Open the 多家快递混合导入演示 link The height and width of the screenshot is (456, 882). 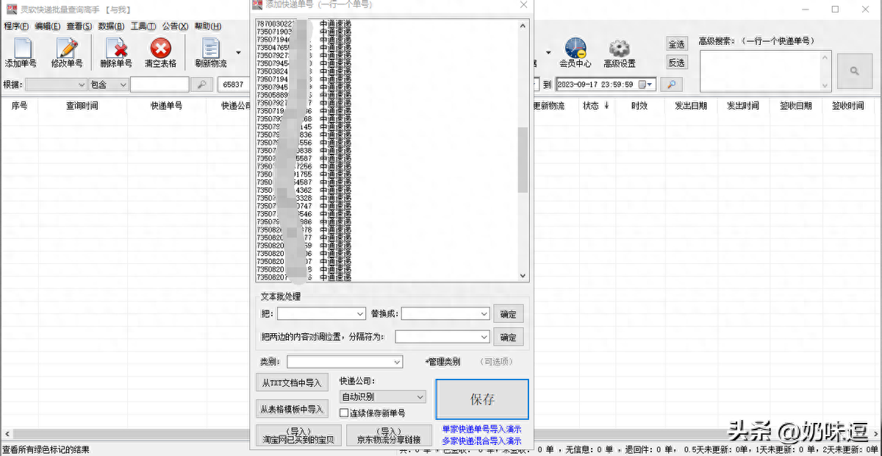[481, 441]
